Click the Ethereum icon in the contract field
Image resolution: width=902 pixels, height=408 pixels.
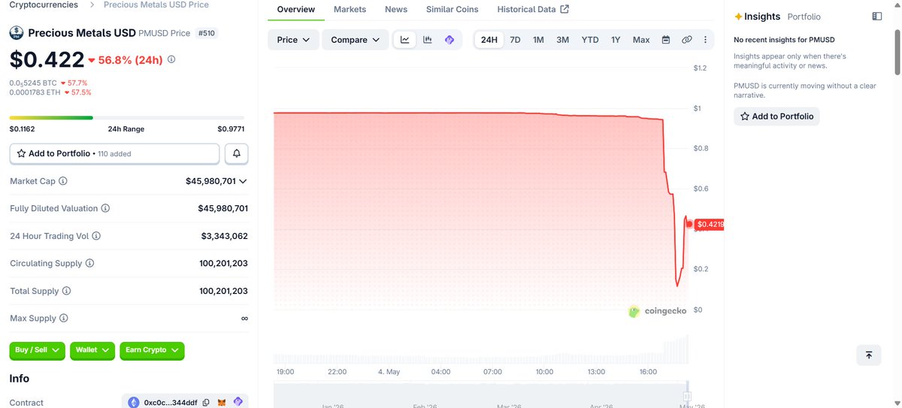pyautogui.click(x=134, y=403)
